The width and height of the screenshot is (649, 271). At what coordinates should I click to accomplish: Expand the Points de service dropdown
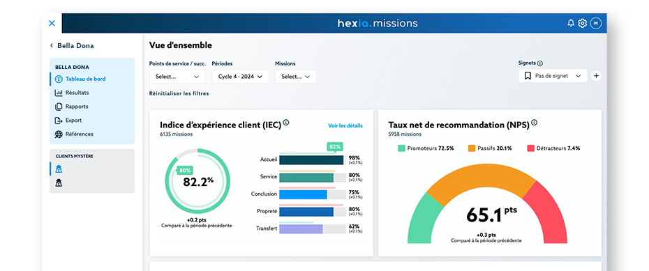(177, 77)
